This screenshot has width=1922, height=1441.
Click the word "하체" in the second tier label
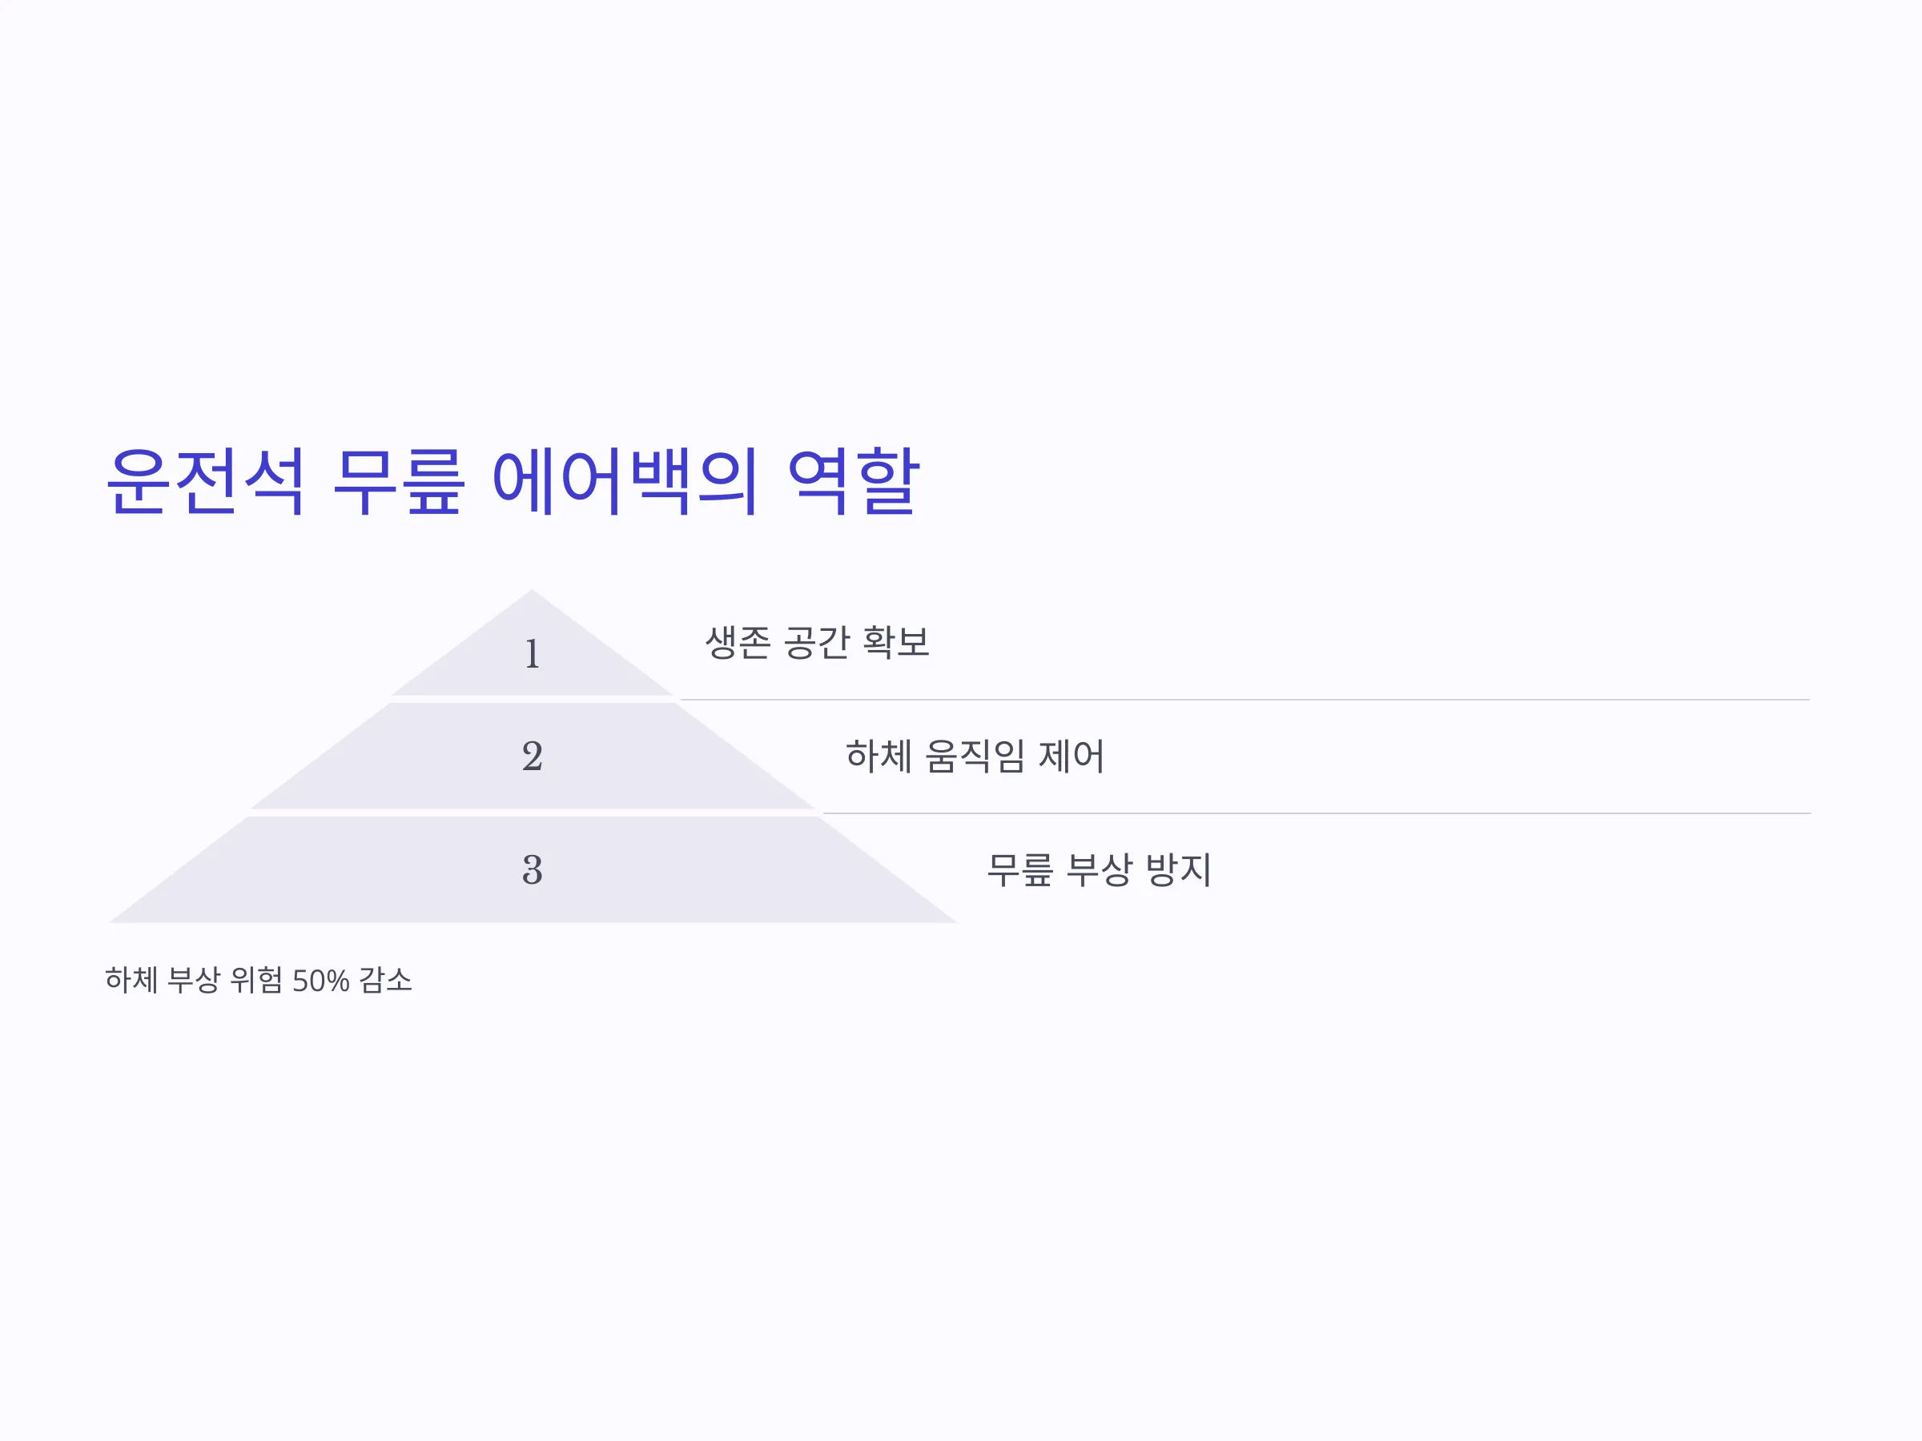pyautogui.click(x=879, y=756)
